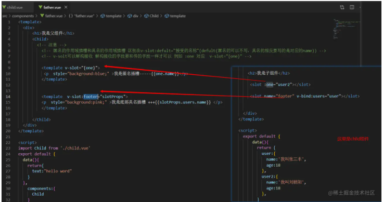Open the last template breadcrumb after Child
The height and width of the screenshot is (202, 383).
pyautogui.click(x=175, y=16)
